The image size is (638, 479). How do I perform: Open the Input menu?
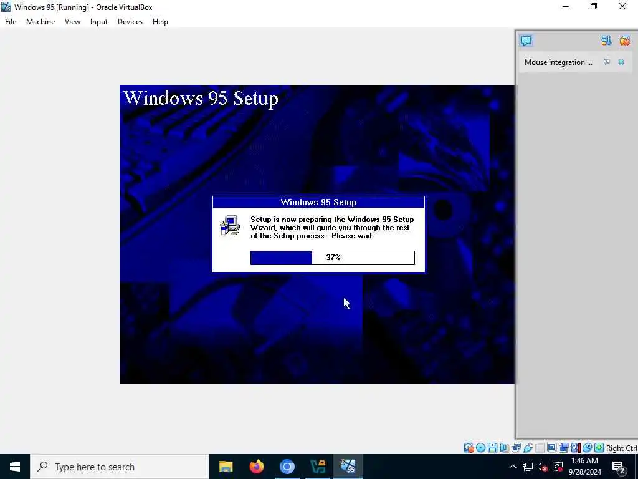pyautogui.click(x=99, y=22)
